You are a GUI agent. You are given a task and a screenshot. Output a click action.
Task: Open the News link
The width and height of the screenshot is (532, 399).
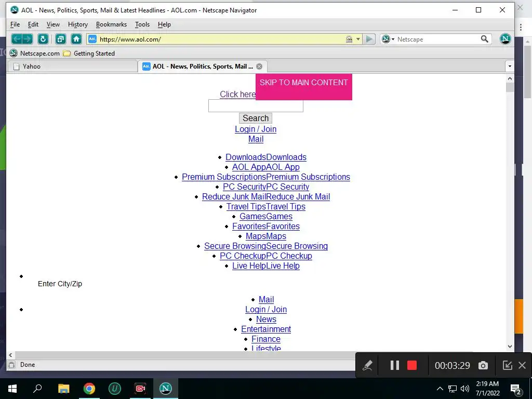(266, 320)
